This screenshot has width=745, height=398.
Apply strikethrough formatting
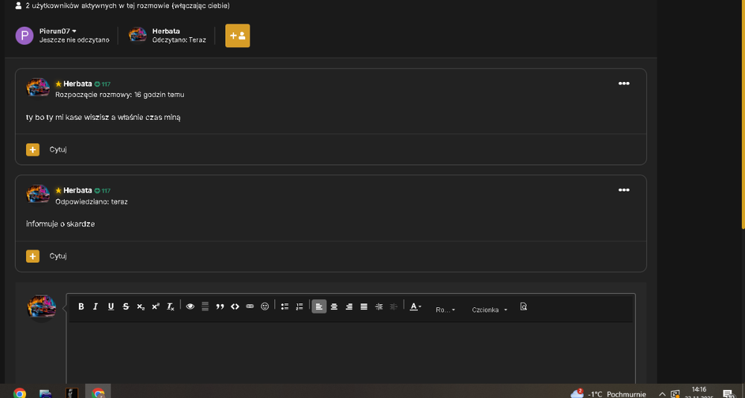coord(126,307)
